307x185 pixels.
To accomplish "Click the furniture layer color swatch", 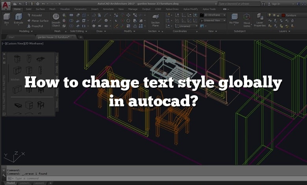I will pos(283,15).
